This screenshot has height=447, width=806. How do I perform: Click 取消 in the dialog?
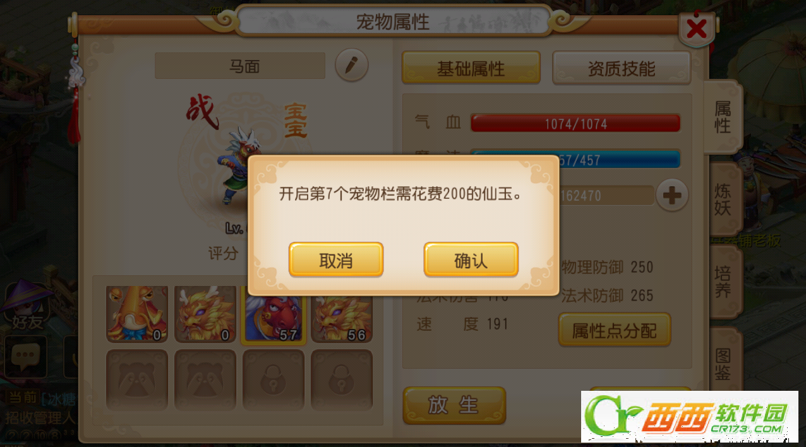336,260
